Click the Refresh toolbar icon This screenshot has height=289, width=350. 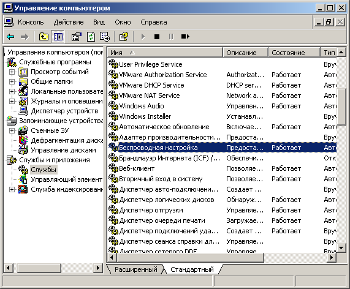click(x=91, y=37)
